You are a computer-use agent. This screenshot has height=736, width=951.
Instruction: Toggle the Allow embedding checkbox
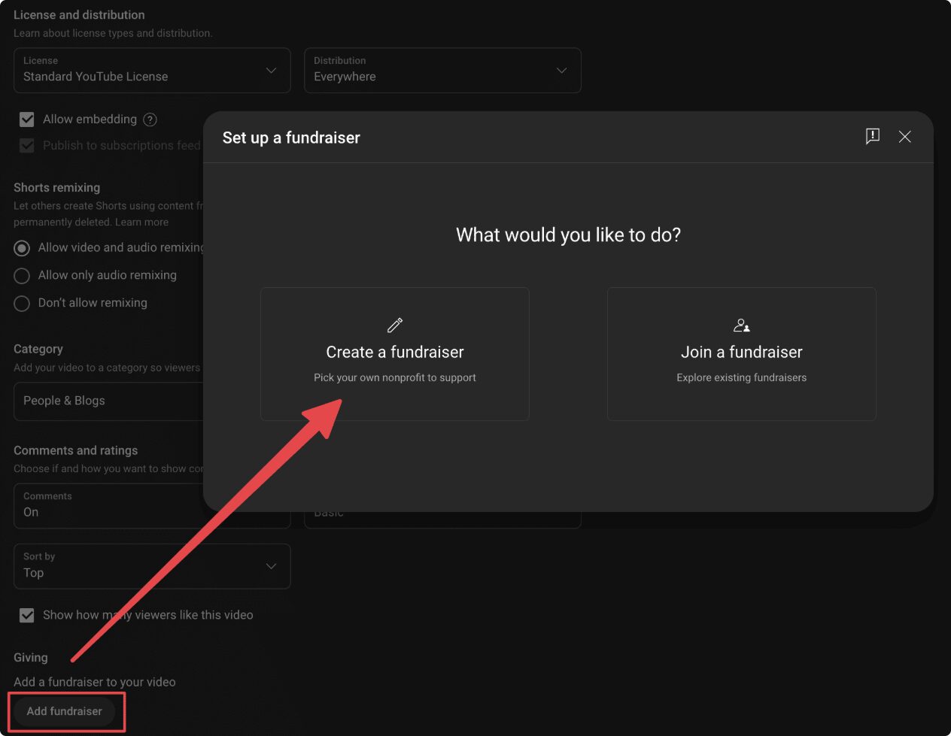[27, 120]
